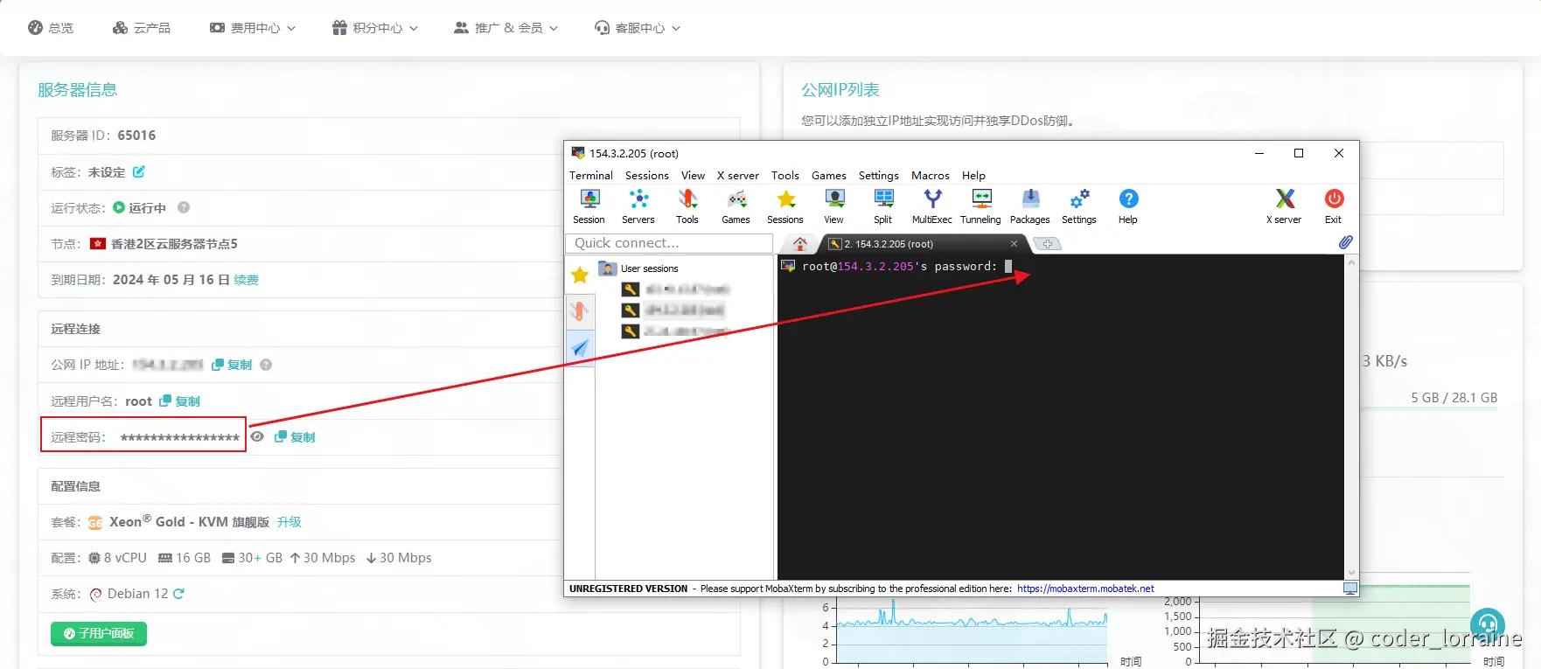This screenshot has height=669, width=1541.
Task: Open the Terminal menu
Action: tap(591, 176)
